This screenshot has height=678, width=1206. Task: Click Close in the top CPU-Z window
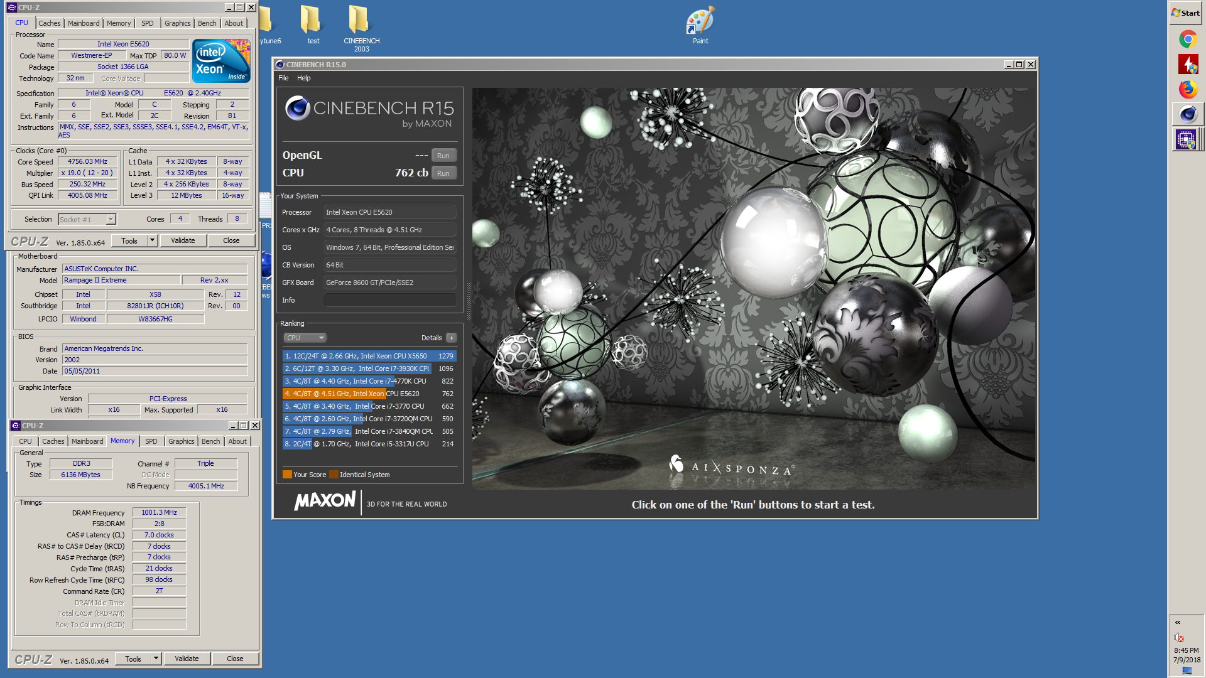click(231, 240)
